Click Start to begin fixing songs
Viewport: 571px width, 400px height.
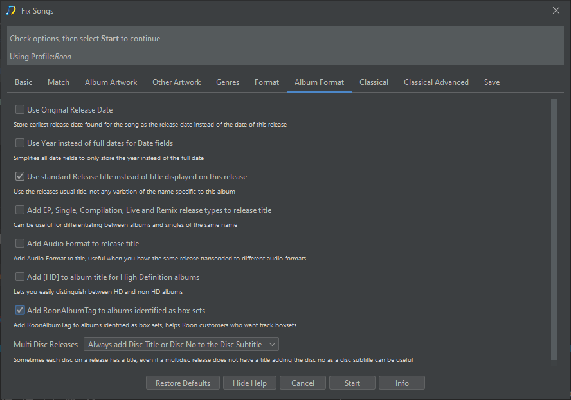click(352, 383)
